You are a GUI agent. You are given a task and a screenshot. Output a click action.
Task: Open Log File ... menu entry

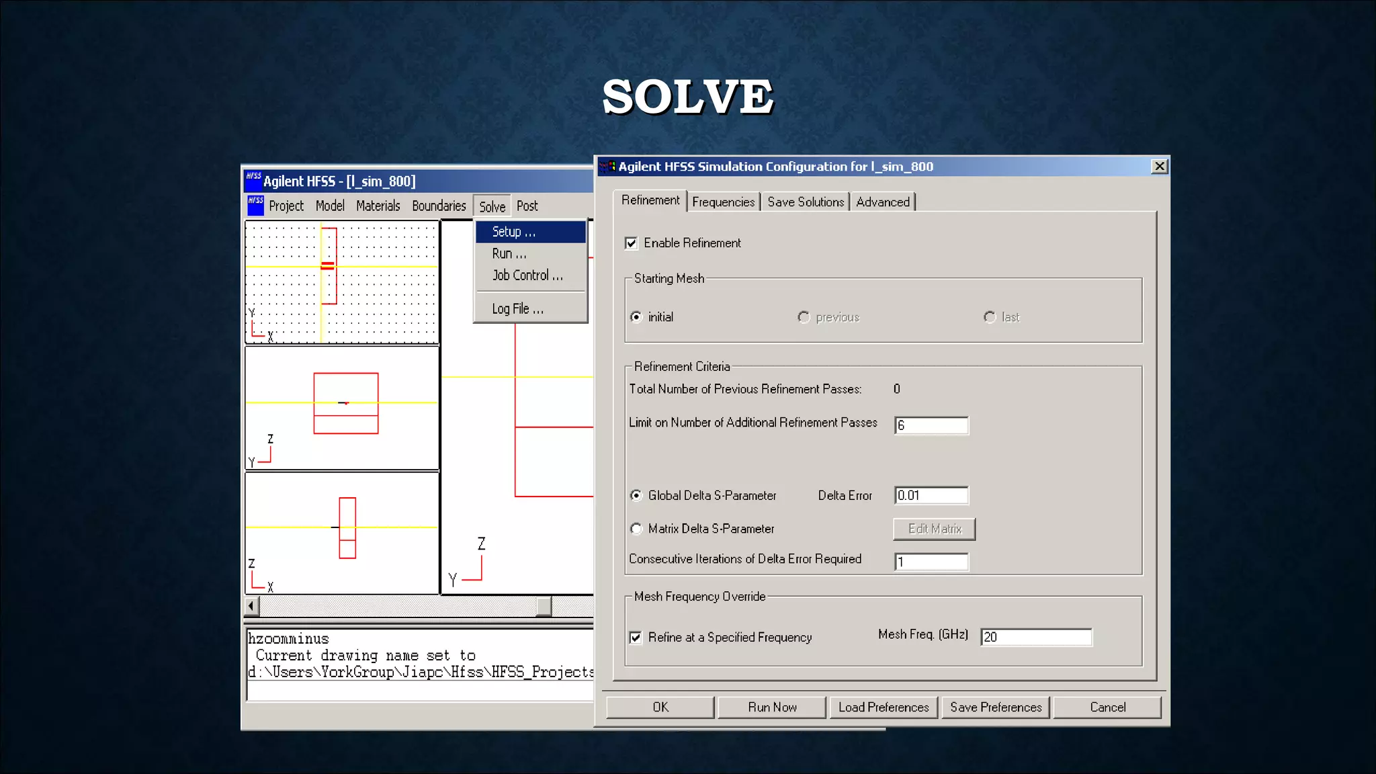(531, 309)
